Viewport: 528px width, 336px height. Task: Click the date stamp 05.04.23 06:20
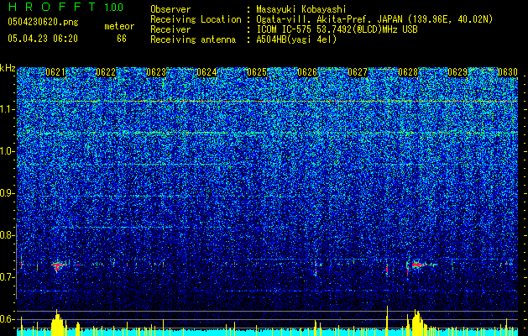[43, 39]
